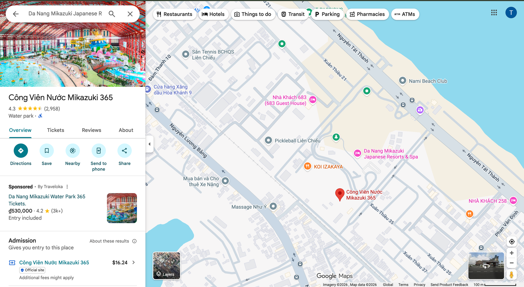The height and width of the screenshot is (287, 524).
Task: Show your location on the map
Action: point(512,242)
